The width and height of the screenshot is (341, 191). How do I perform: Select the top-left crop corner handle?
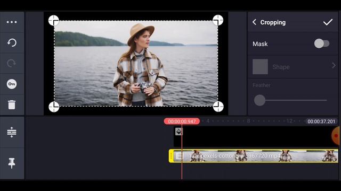click(54, 20)
